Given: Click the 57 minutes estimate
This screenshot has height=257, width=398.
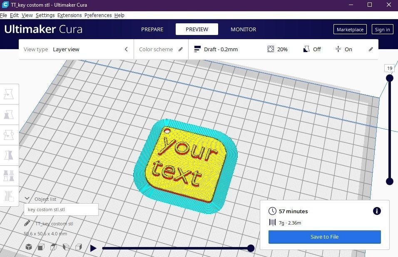Looking at the screenshot, I should [x=293, y=211].
